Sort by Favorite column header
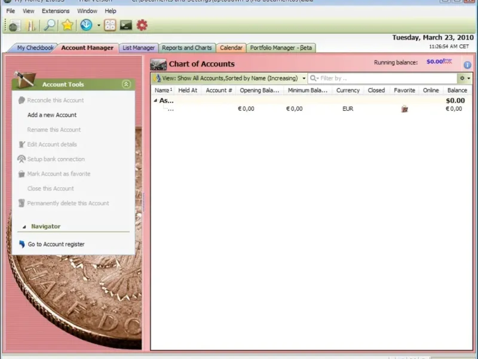The height and width of the screenshot is (359, 478). click(405, 90)
